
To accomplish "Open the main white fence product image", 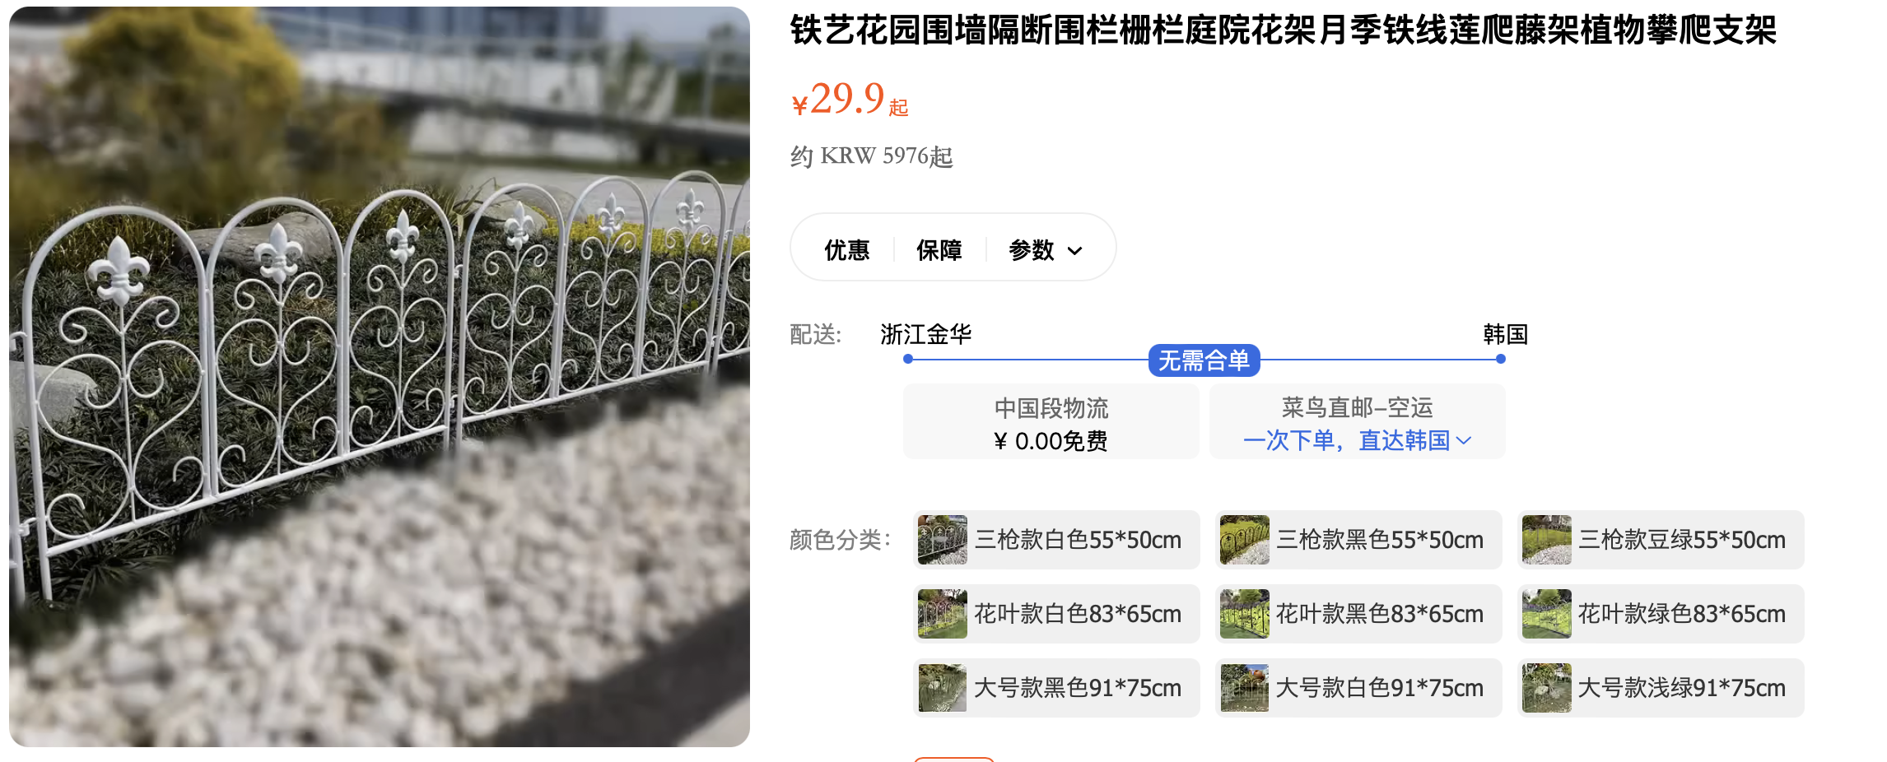I will coord(380,377).
